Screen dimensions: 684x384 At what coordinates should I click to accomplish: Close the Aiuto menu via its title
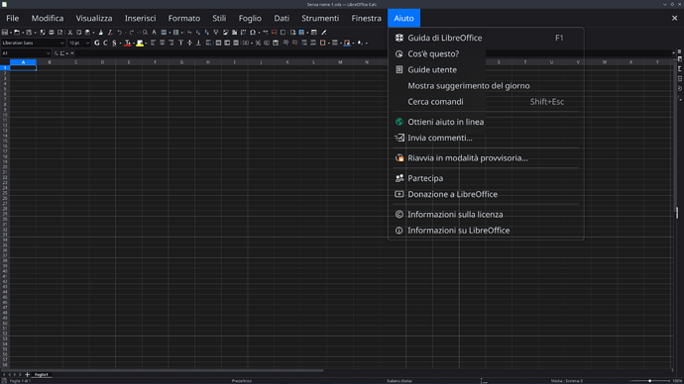click(403, 18)
